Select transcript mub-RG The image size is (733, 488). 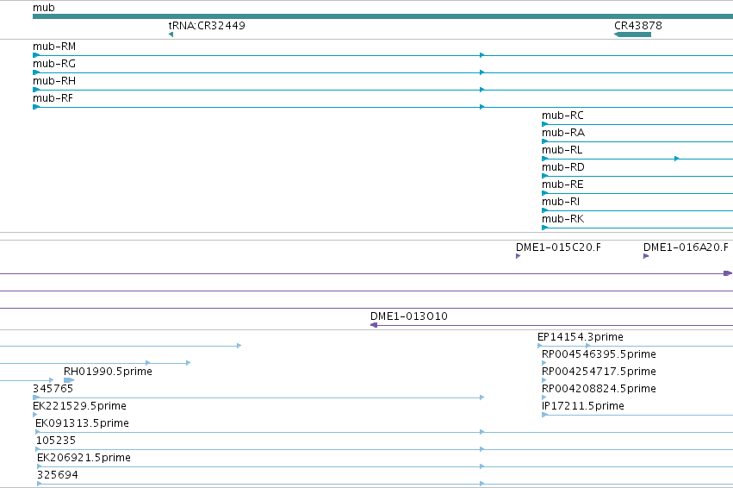tap(54, 64)
